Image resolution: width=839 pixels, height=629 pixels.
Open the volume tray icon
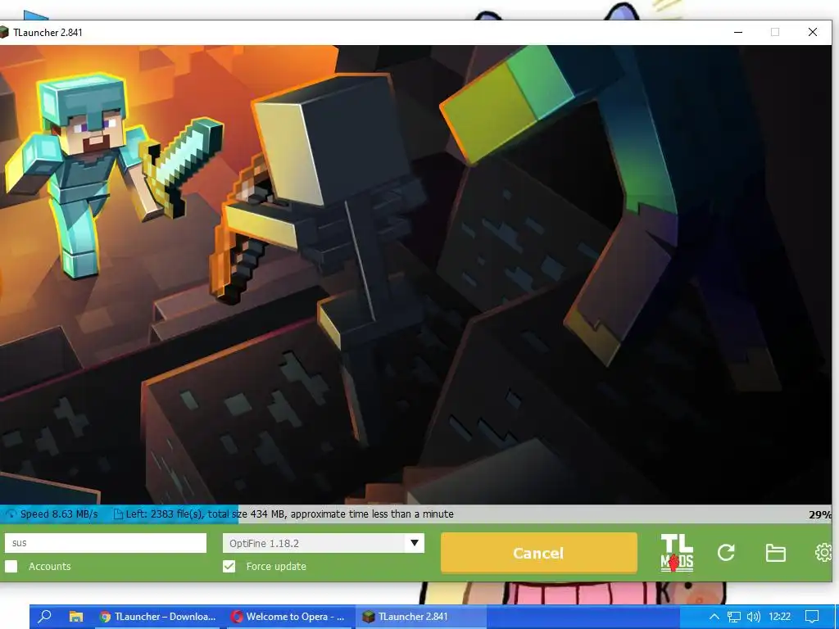click(754, 617)
